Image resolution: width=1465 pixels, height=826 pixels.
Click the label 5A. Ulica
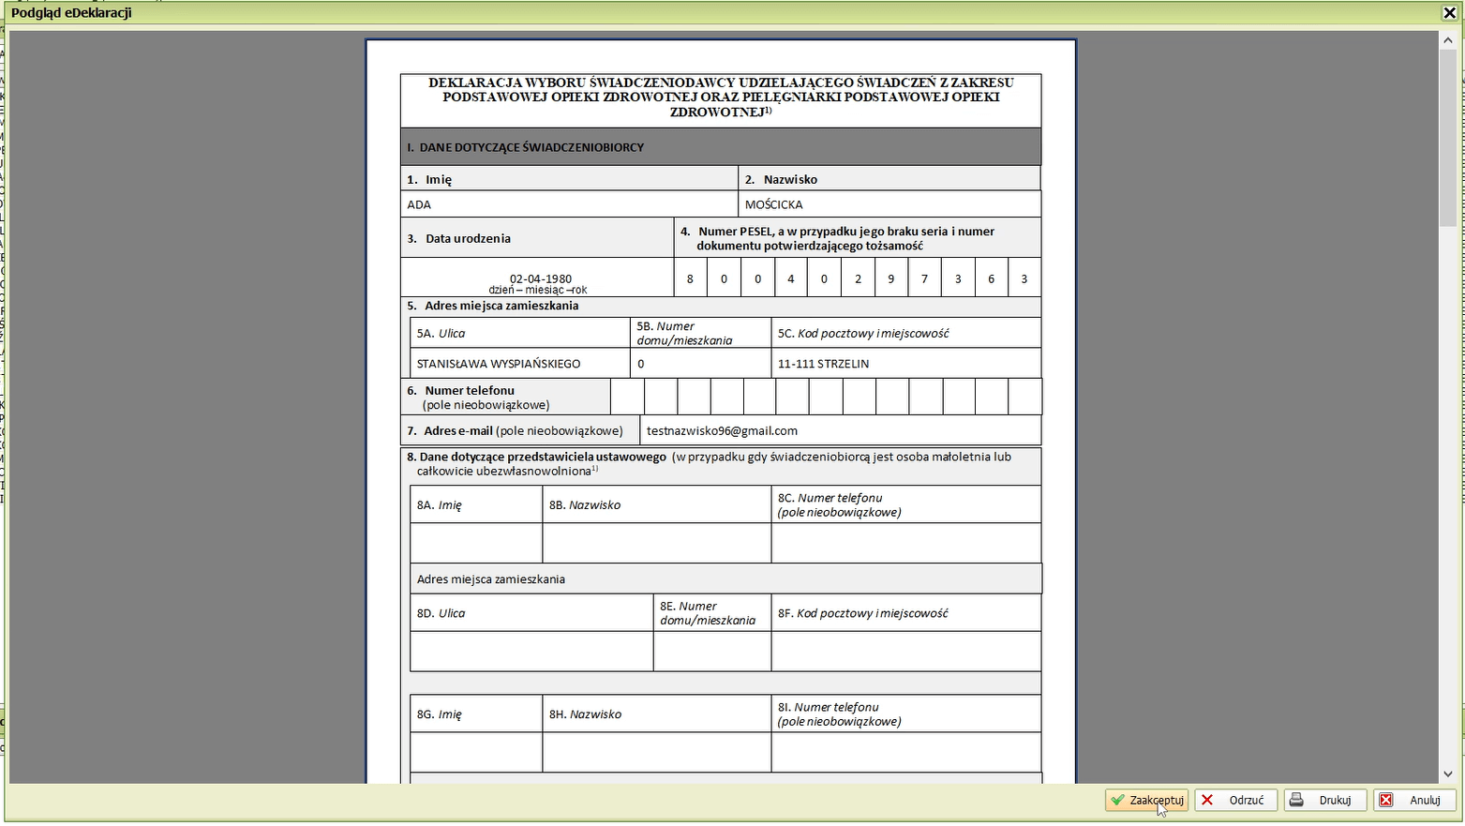click(x=441, y=333)
